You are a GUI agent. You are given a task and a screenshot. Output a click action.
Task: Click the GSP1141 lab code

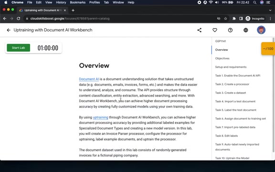coord(221,41)
